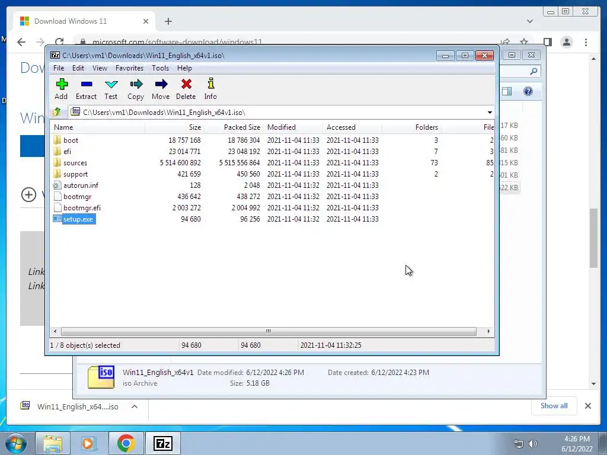The width and height of the screenshot is (607, 455).
Task: Open Chrome three-dot menu
Action: [x=586, y=42]
